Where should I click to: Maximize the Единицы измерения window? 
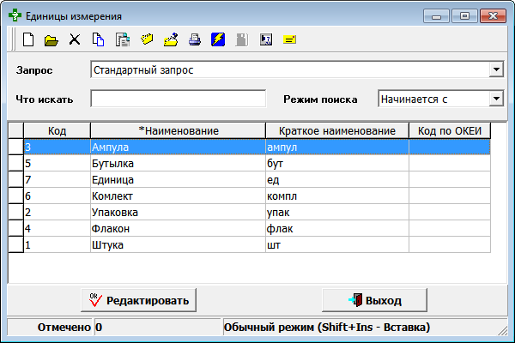click(x=464, y=15)
